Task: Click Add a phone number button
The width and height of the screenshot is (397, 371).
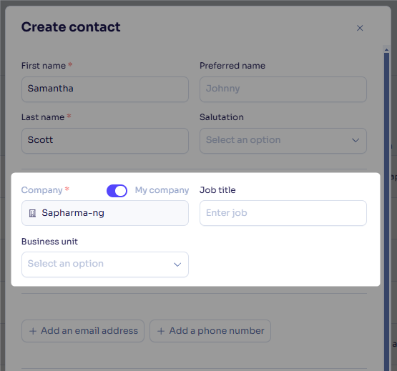Action: coord(210,331)
